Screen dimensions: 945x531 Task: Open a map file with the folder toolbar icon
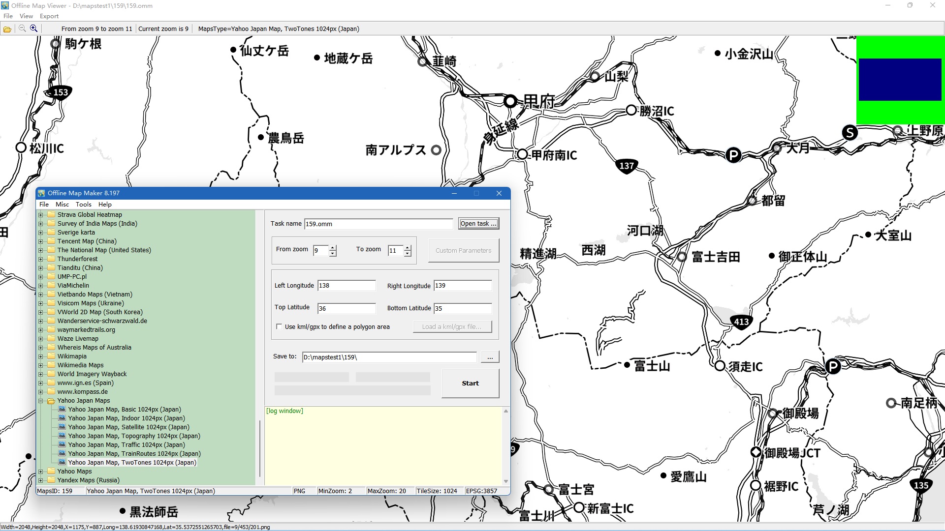pos(7,29)
